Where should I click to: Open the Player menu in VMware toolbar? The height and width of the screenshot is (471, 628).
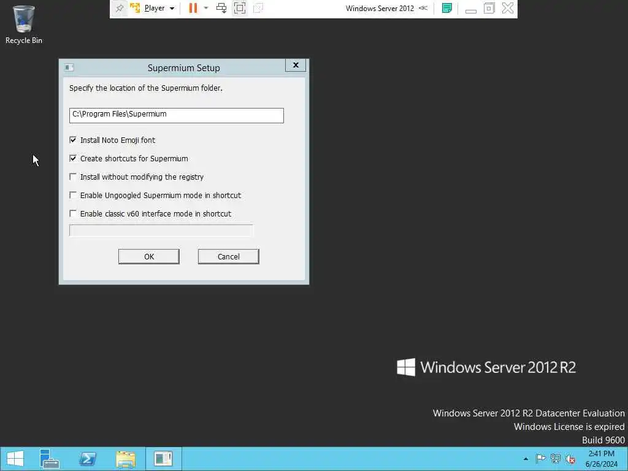coord(159,8)
